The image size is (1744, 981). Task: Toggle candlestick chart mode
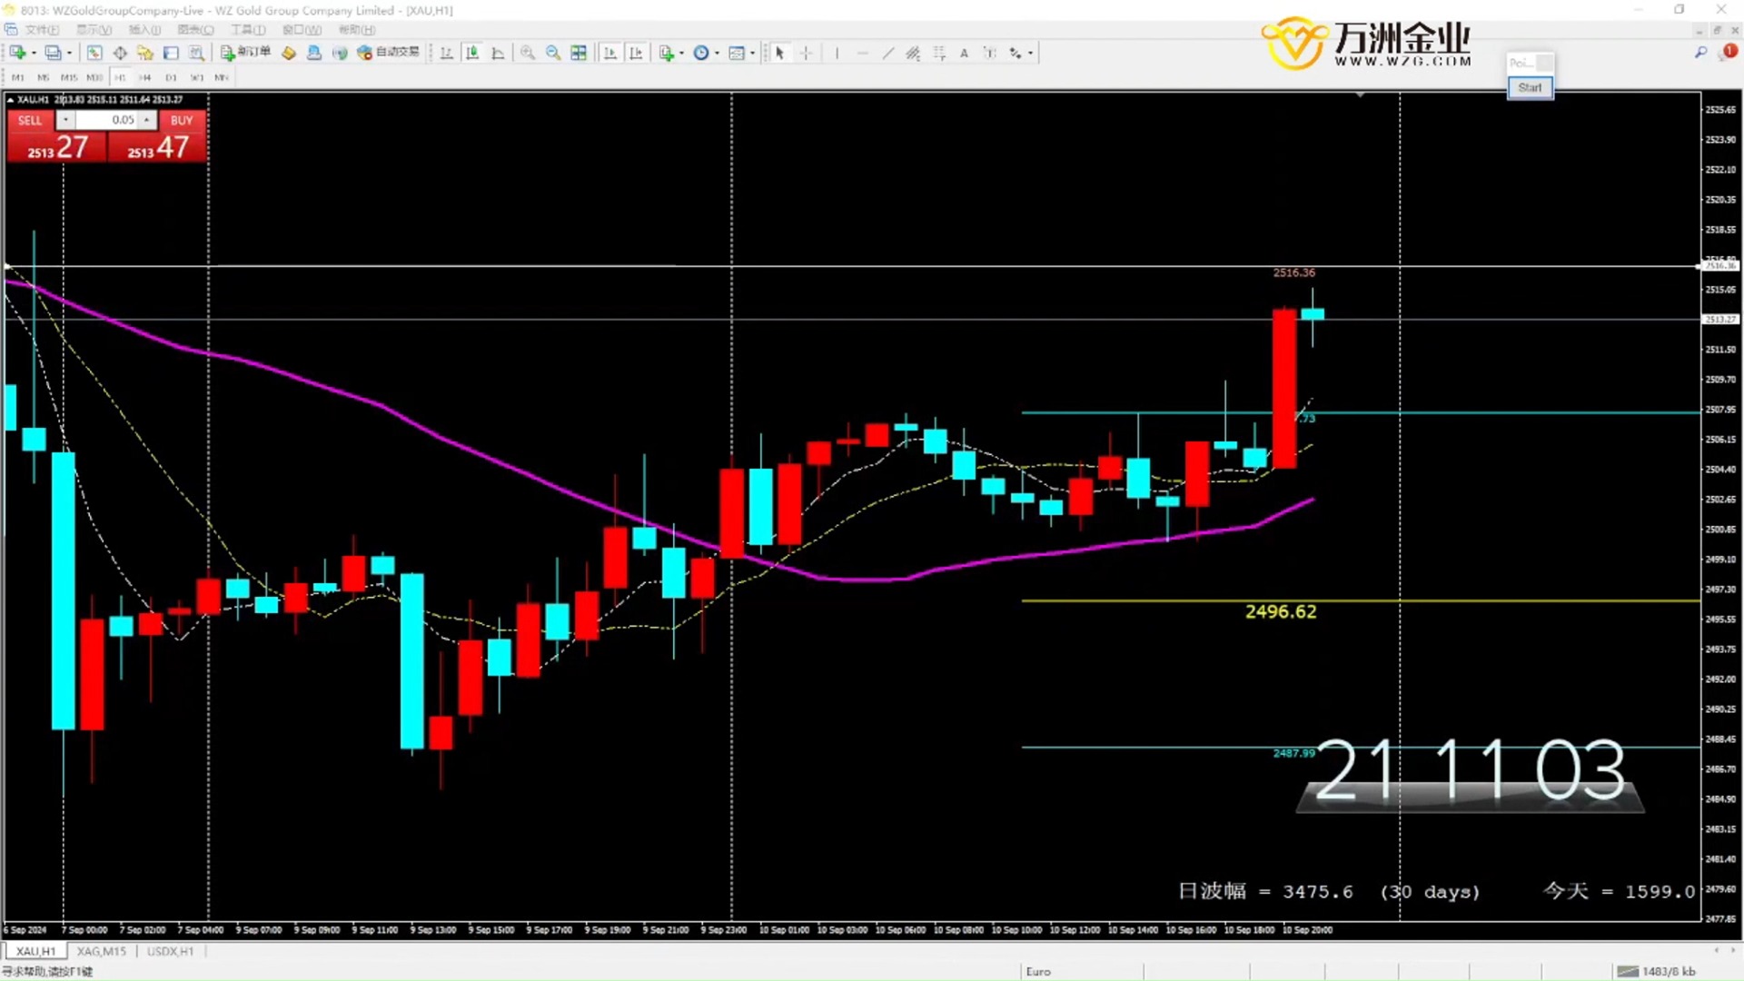tap(472, 53)
